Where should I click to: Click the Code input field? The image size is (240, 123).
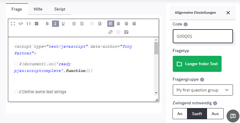click(203, 37)
